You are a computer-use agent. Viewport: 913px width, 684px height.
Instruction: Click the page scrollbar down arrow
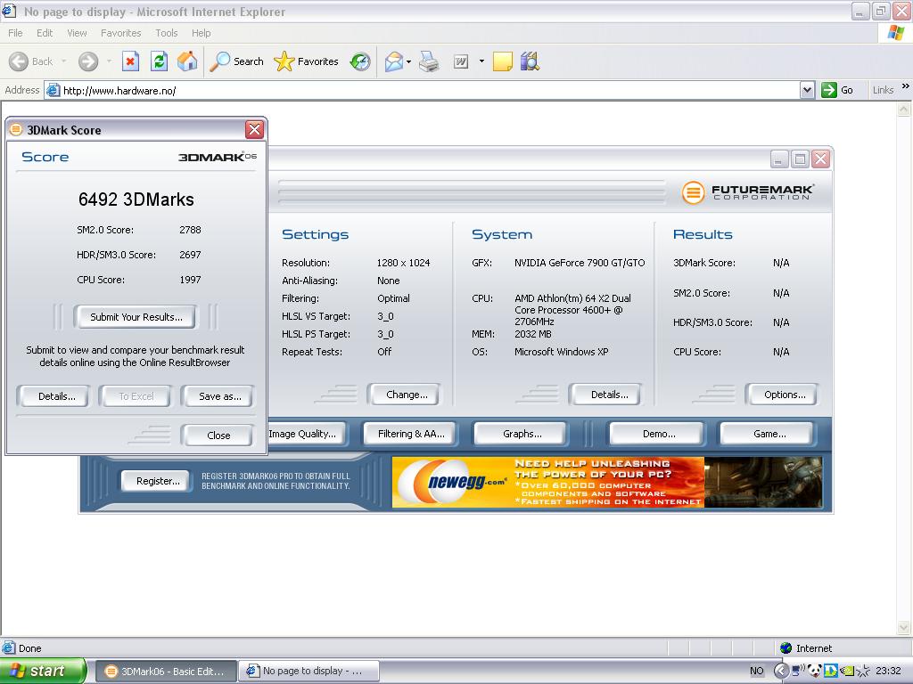pos(904,627)
